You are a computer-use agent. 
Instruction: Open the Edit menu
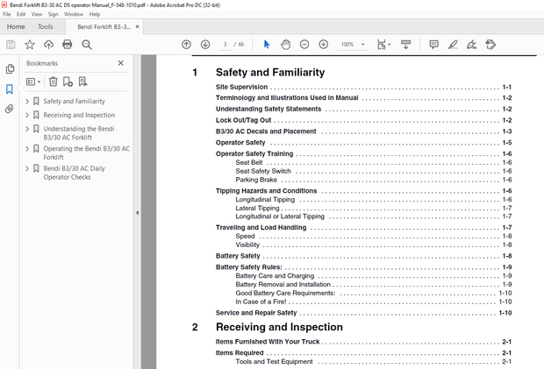tap(21, 14)
